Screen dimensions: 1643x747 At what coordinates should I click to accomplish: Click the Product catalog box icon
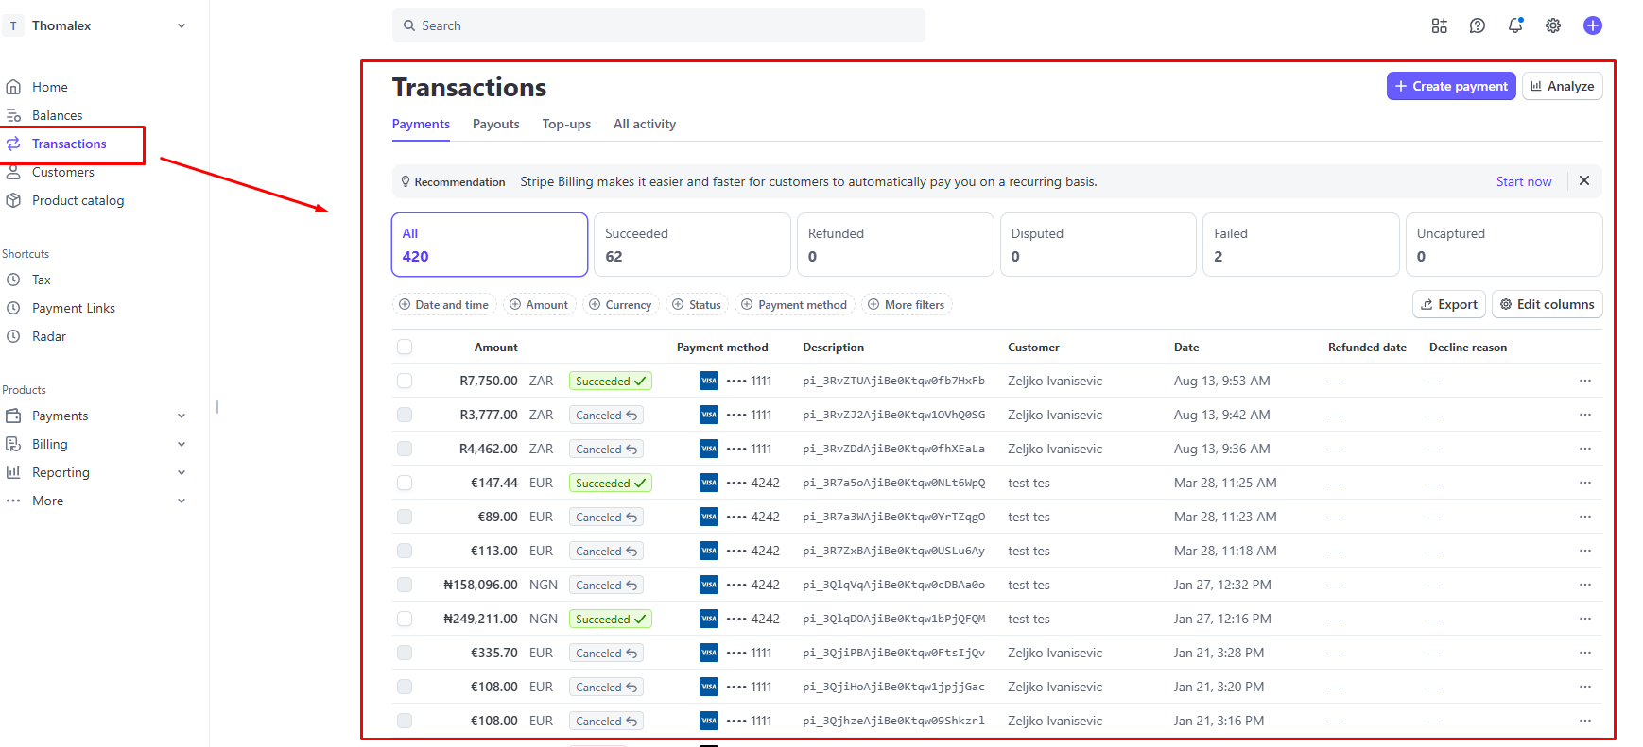pyautogui.click(x=13, y=200)
